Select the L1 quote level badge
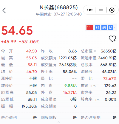 [x=111, y=27]
